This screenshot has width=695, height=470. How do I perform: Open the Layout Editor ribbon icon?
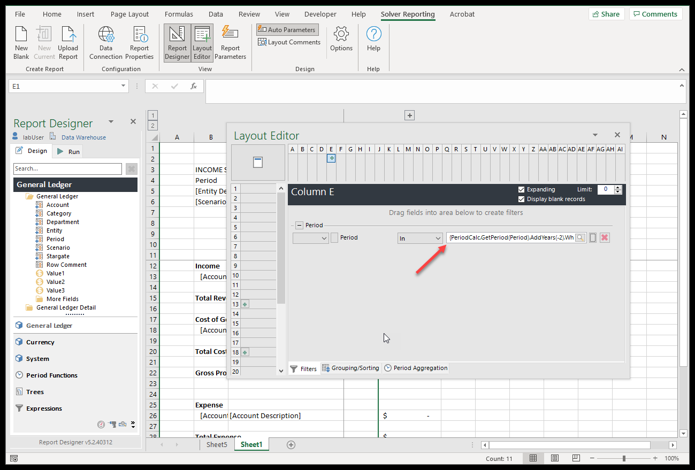tap(202, 42)
